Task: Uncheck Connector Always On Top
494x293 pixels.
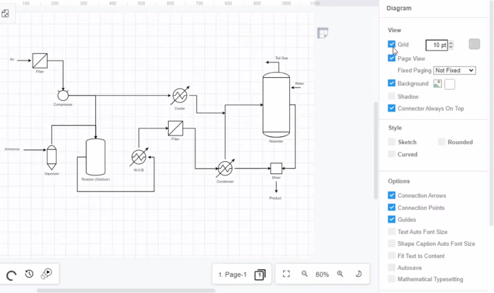Action: [x=391, y=108]
